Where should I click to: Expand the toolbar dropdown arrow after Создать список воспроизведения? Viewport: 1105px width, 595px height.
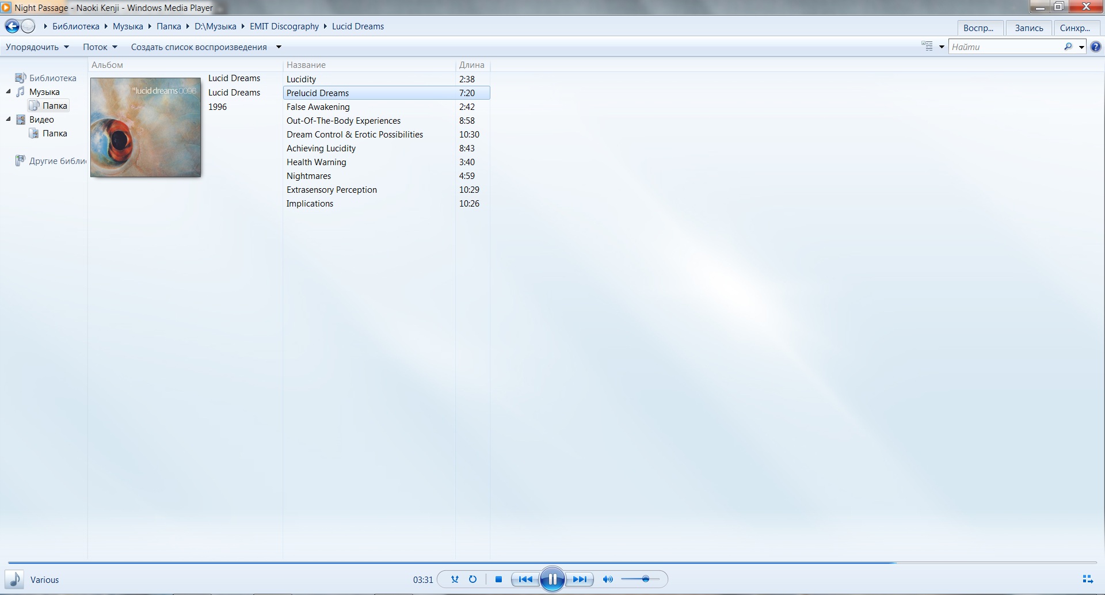tap(279, 47)
